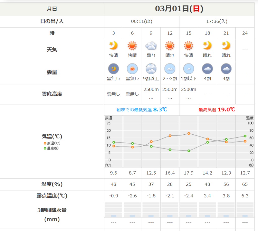Image resolution: width=258 pixels, height=231 pixels.
Task: Click the cloudy weather icon at 9時
Action: (x=151, y=46)
